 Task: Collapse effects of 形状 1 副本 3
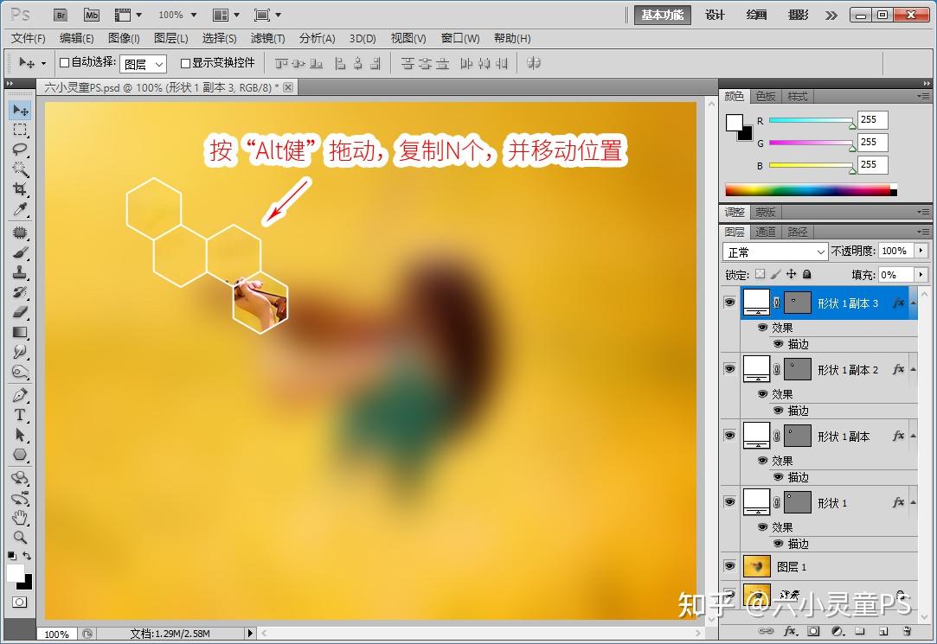coord(913,303)
